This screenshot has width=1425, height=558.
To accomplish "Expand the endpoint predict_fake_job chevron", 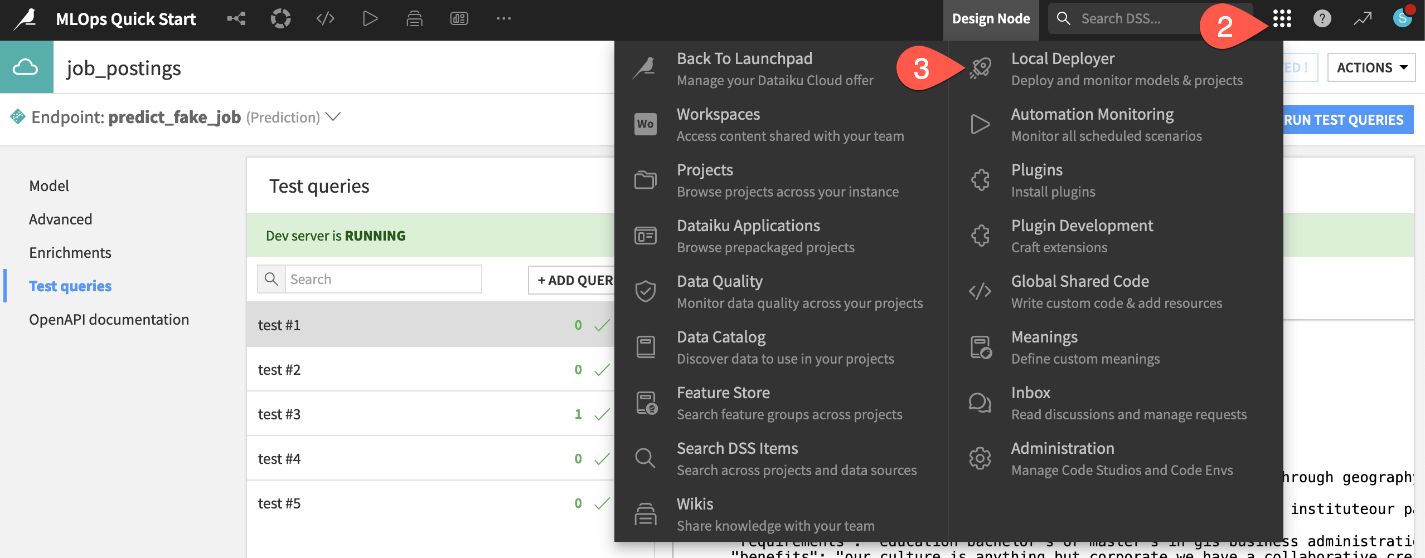I will (x=333, y=117).
